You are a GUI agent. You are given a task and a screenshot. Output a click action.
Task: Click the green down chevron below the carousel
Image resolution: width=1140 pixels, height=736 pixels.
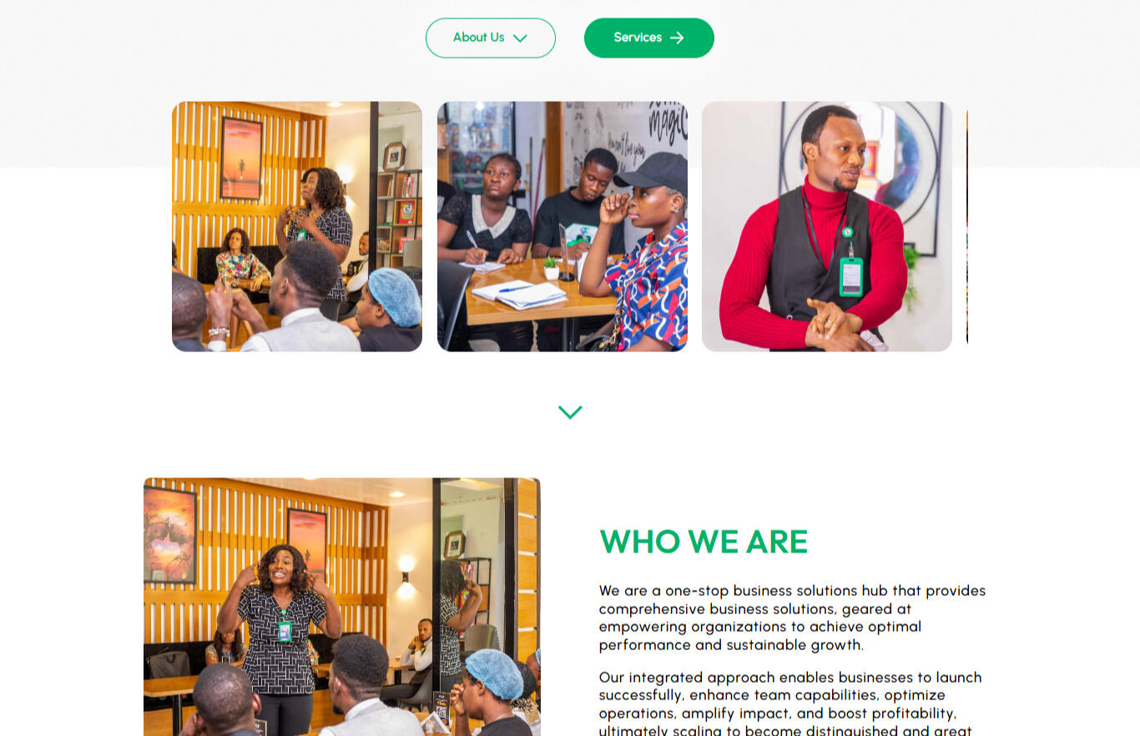coord(570,412)
